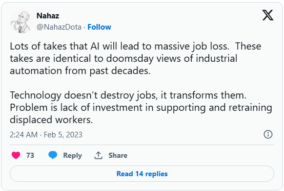This screenshot has height=191, width=284.
Task: Click the Reply text label
Action: point(72,155)
